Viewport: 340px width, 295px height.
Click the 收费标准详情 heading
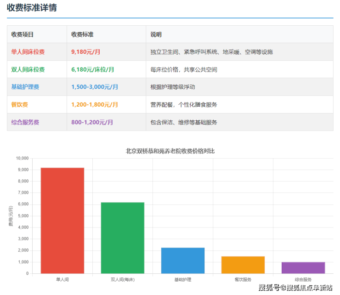[x=32, y=8]
